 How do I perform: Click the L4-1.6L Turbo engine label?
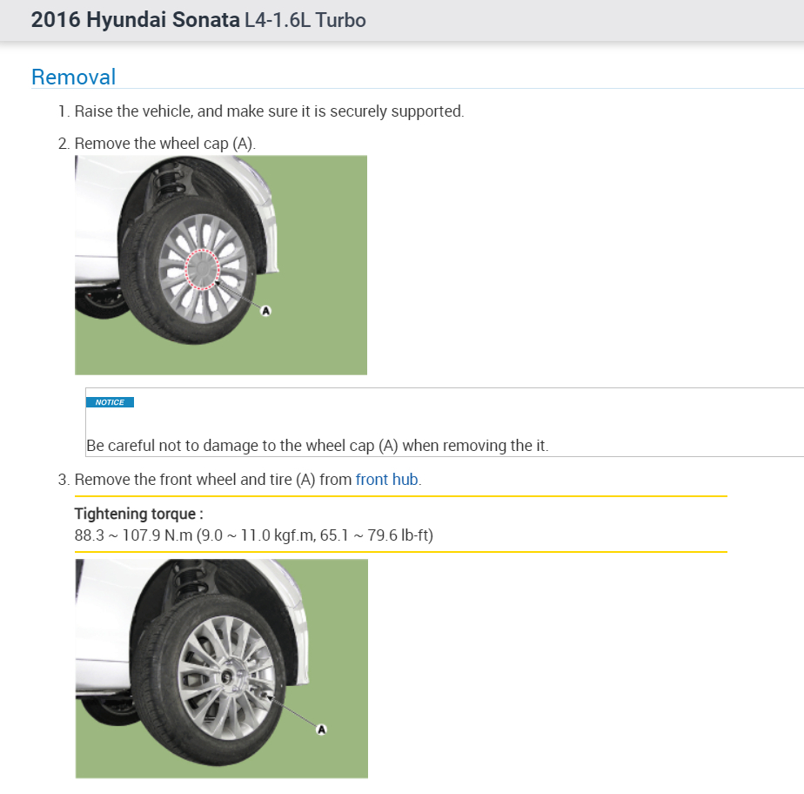(x=305, y=20)
